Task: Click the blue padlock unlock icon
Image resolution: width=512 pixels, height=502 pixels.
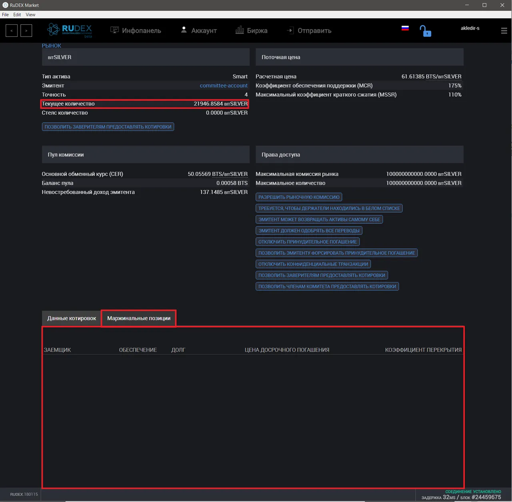Action: tap(425, 31)
